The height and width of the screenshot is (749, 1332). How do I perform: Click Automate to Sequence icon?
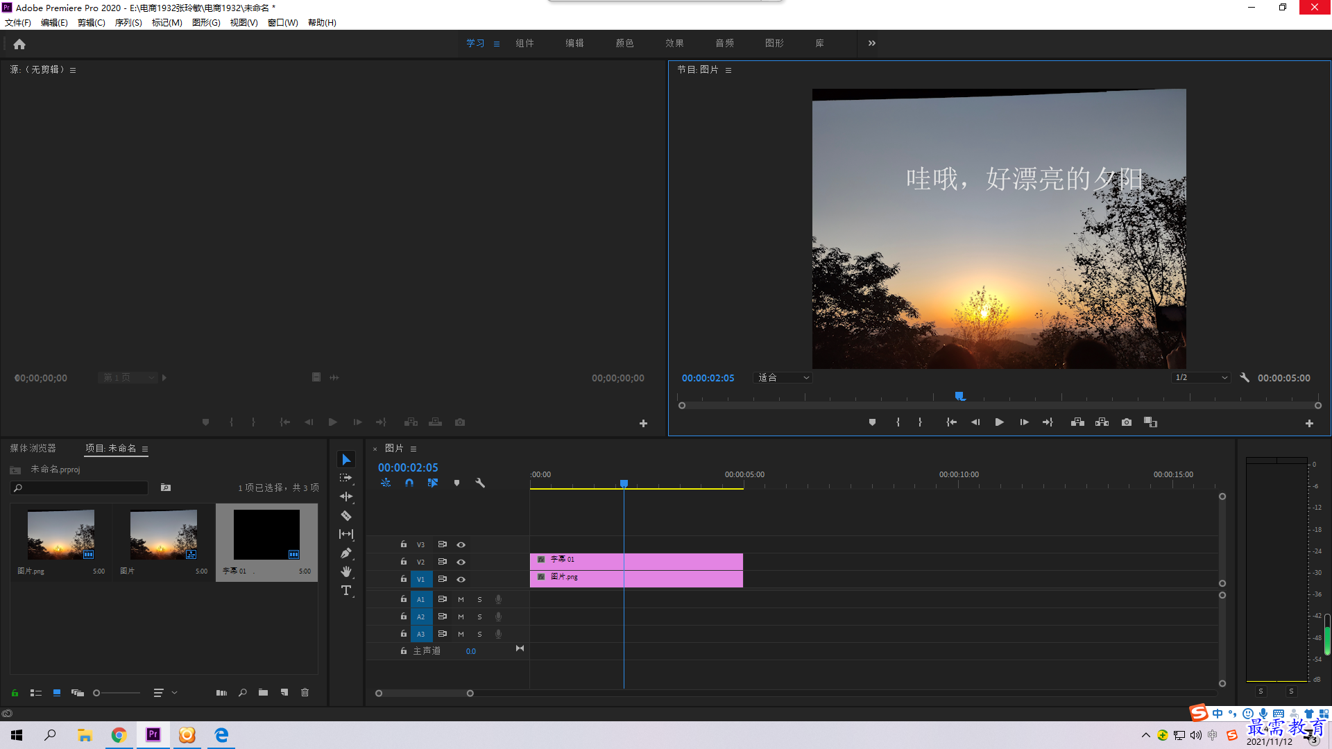[x=221, y=693]
